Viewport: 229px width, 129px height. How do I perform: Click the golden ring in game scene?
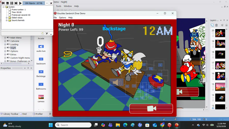point(68,54)
